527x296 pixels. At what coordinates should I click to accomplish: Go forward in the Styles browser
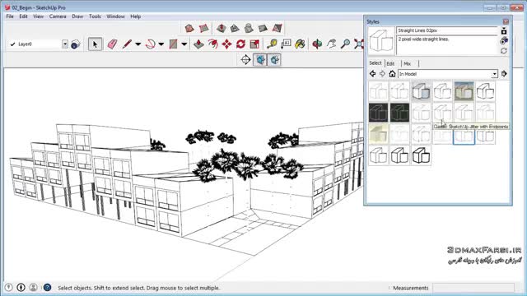coord(382,74)
